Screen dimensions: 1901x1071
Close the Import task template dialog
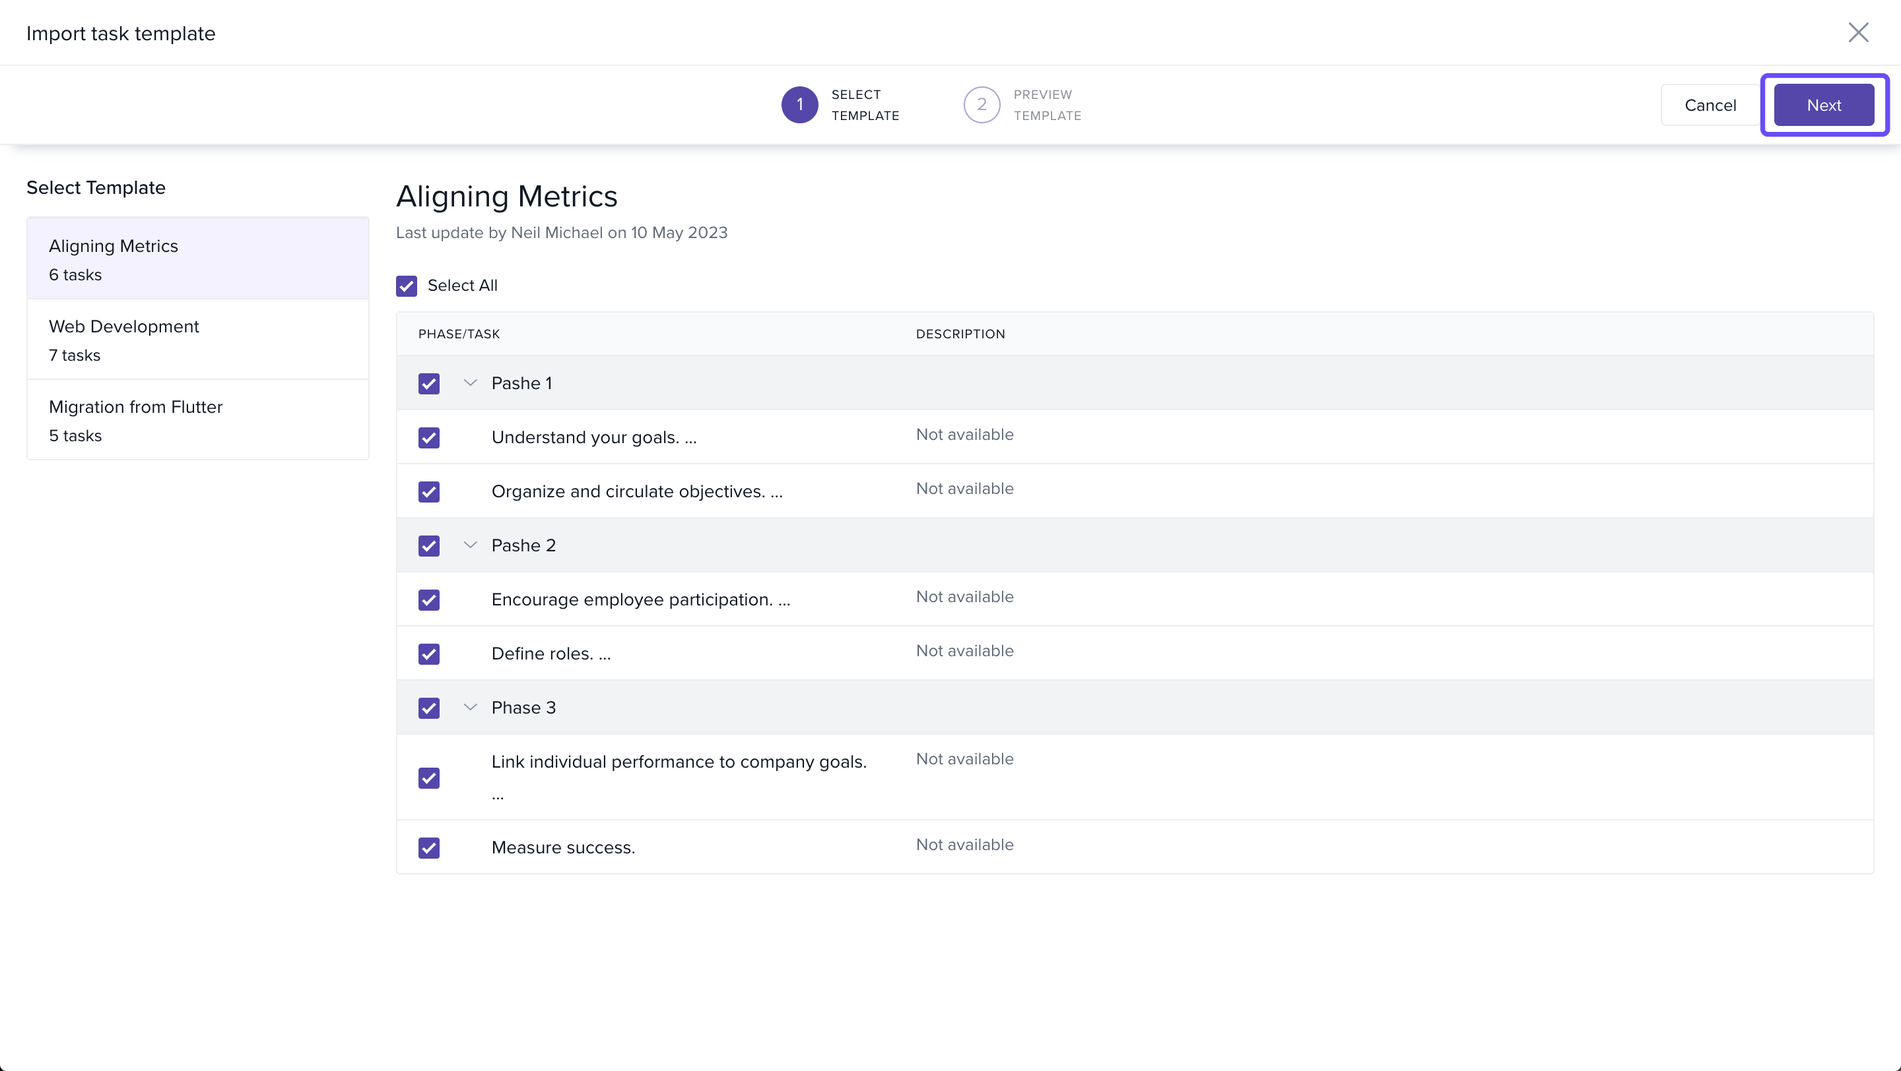1857,32
